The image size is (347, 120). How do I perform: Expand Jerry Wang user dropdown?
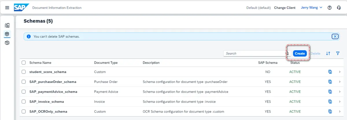[x=311, y=8]
